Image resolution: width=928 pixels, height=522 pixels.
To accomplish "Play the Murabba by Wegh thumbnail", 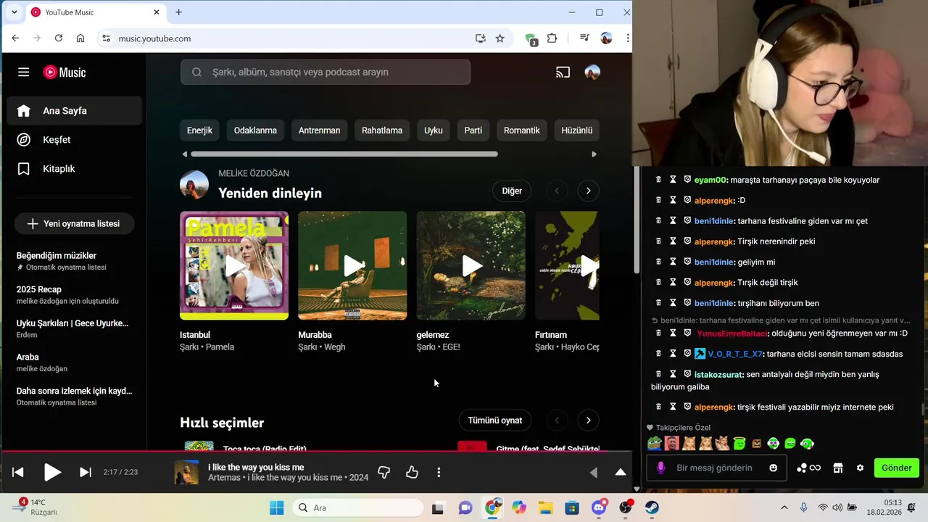I will coord(352,265).
